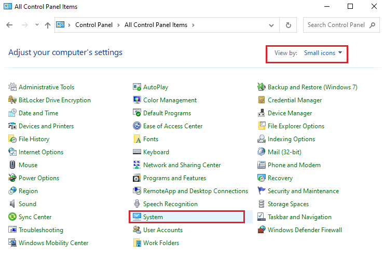Open the Work Folders link
The height and width of the screenshot is (256, 384).
161,243
